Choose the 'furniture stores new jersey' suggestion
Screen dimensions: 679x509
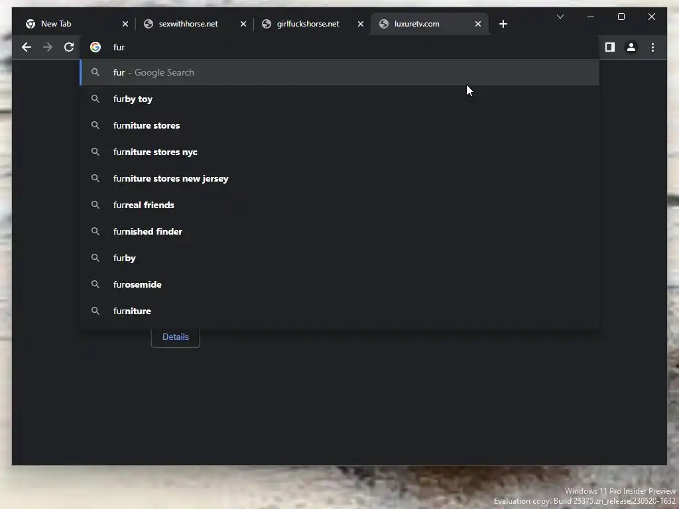(x=340, y=178)
